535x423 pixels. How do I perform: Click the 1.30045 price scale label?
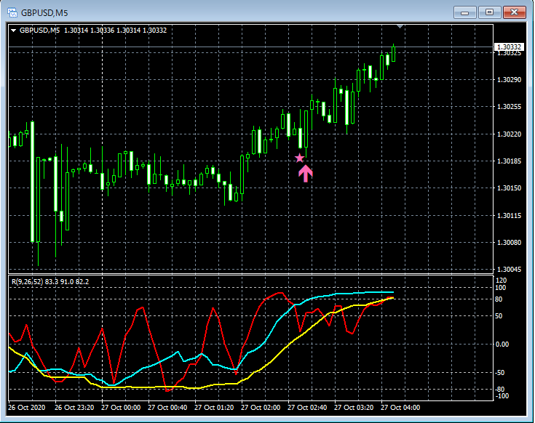509,270
